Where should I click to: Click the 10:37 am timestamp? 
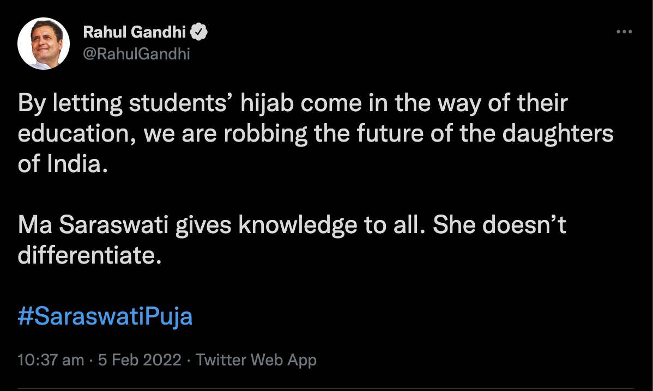(51, 360)
